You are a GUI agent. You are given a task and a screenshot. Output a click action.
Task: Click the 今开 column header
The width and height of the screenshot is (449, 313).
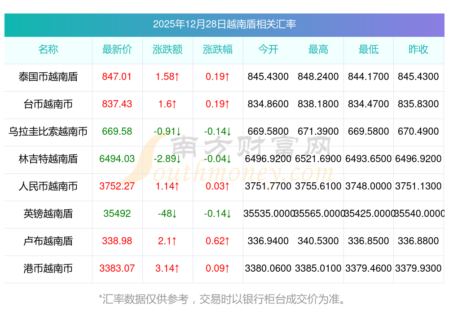268,49
